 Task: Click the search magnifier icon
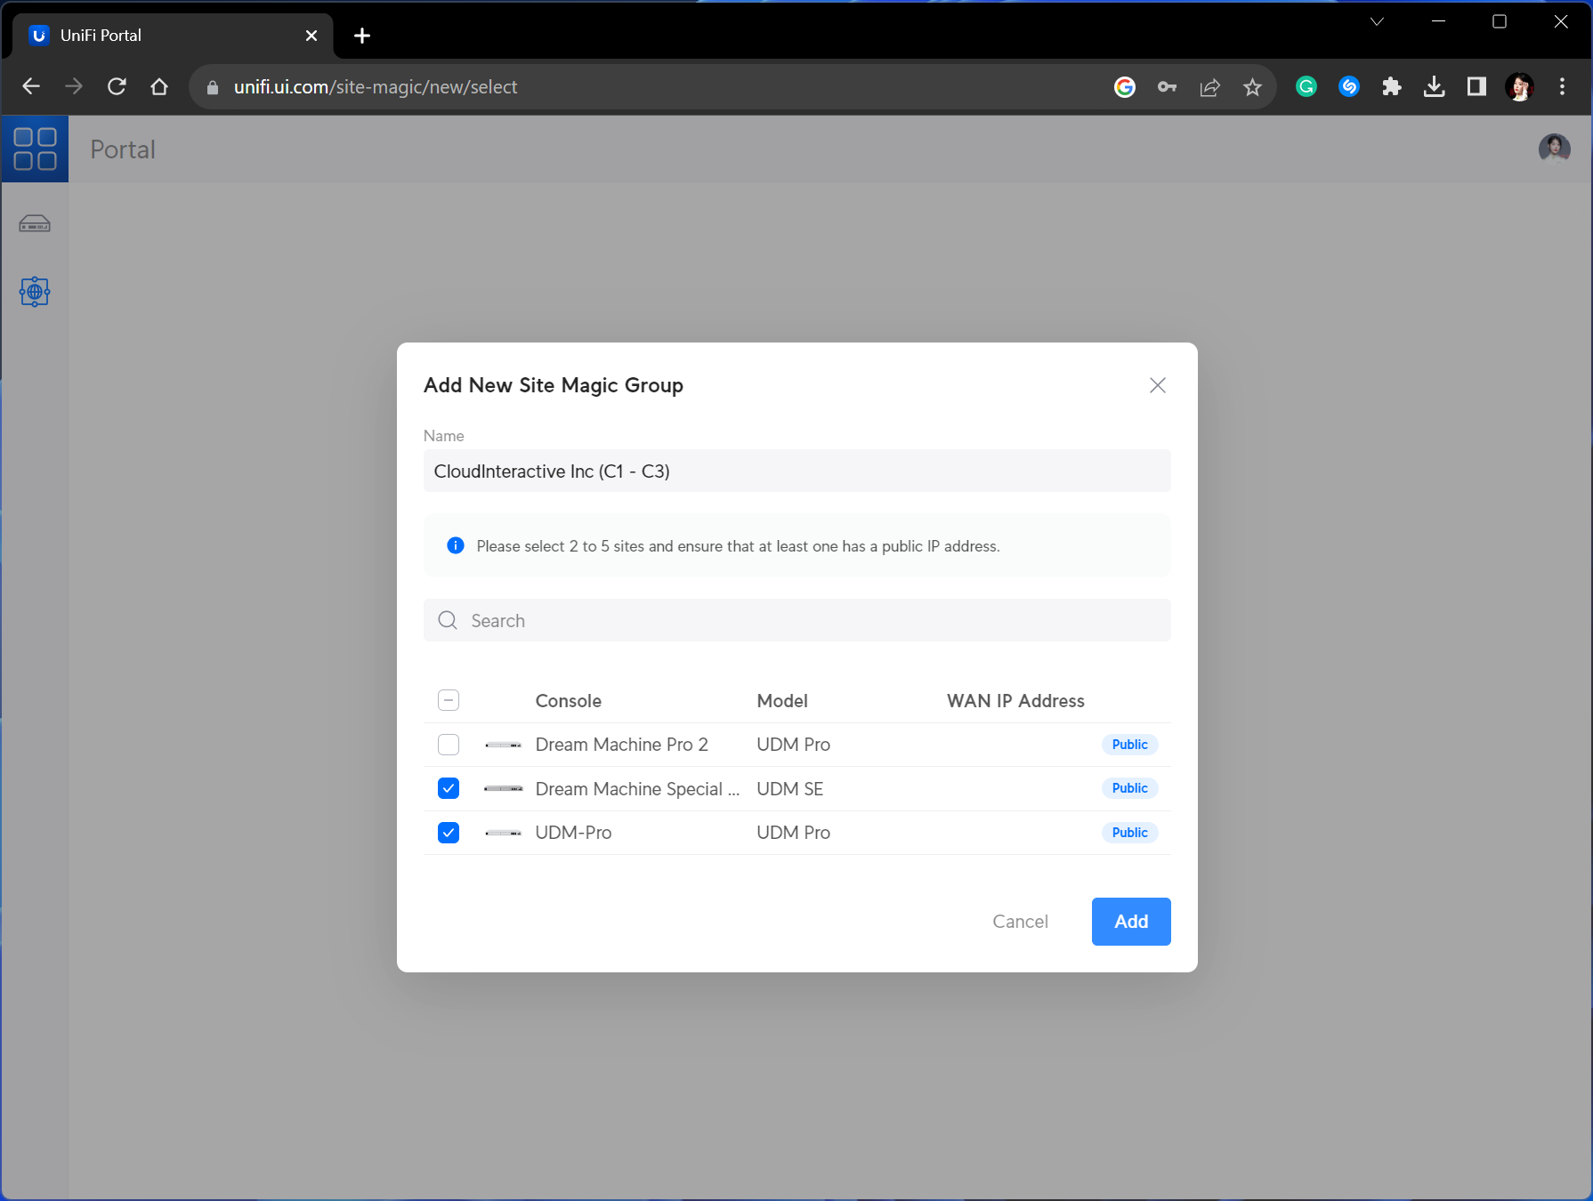[x=448, y=620]
